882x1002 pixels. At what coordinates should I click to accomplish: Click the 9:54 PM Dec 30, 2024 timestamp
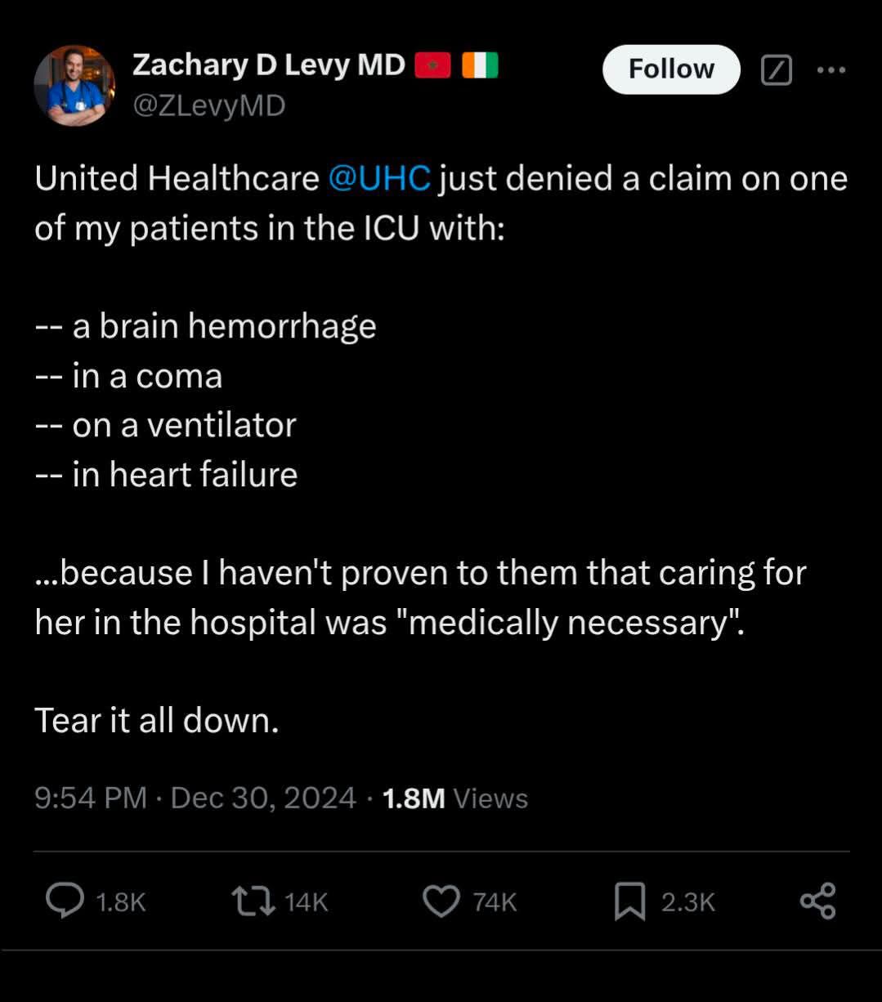pyautogui.click(x=195, y=798)
